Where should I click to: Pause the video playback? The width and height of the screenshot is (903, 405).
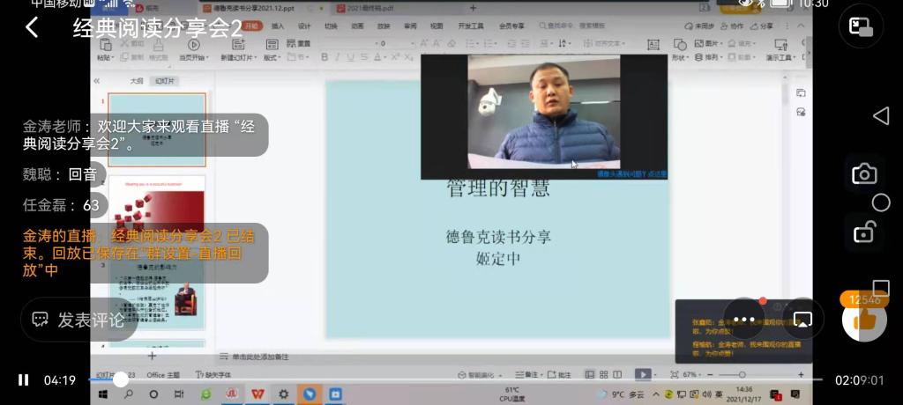(x=24, y=380)
